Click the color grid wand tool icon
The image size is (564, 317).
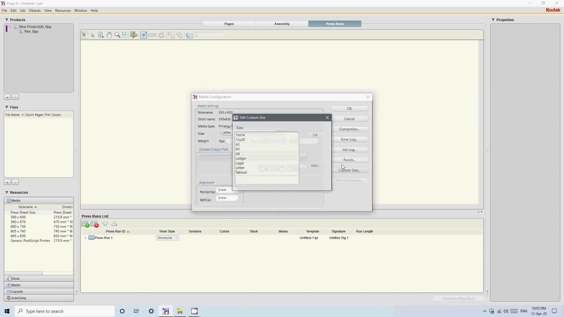pos(134,35)
